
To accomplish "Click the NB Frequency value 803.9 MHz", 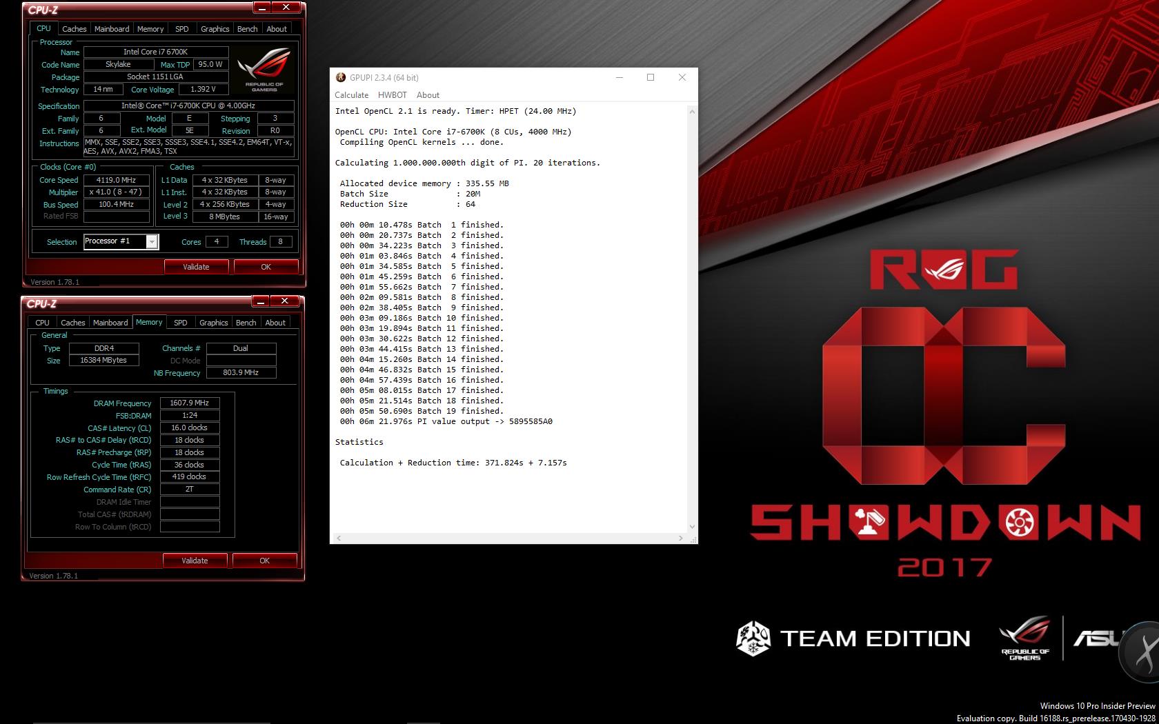I will (241, 373).
